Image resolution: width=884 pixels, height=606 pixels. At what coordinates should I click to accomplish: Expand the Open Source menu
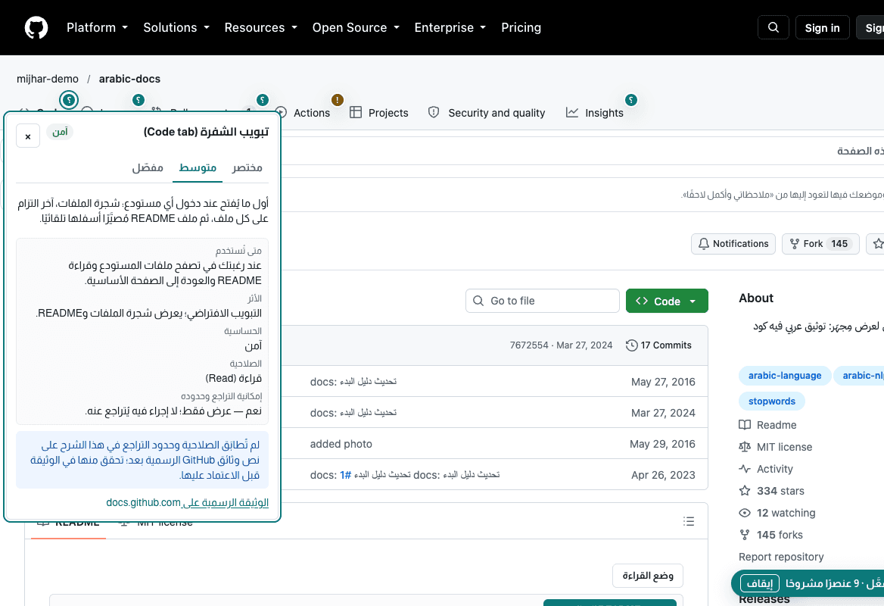[356, 27]
